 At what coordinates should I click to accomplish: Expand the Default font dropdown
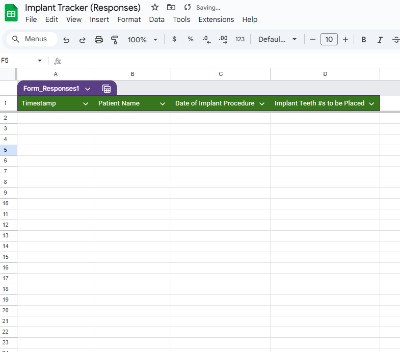[277, 39]
